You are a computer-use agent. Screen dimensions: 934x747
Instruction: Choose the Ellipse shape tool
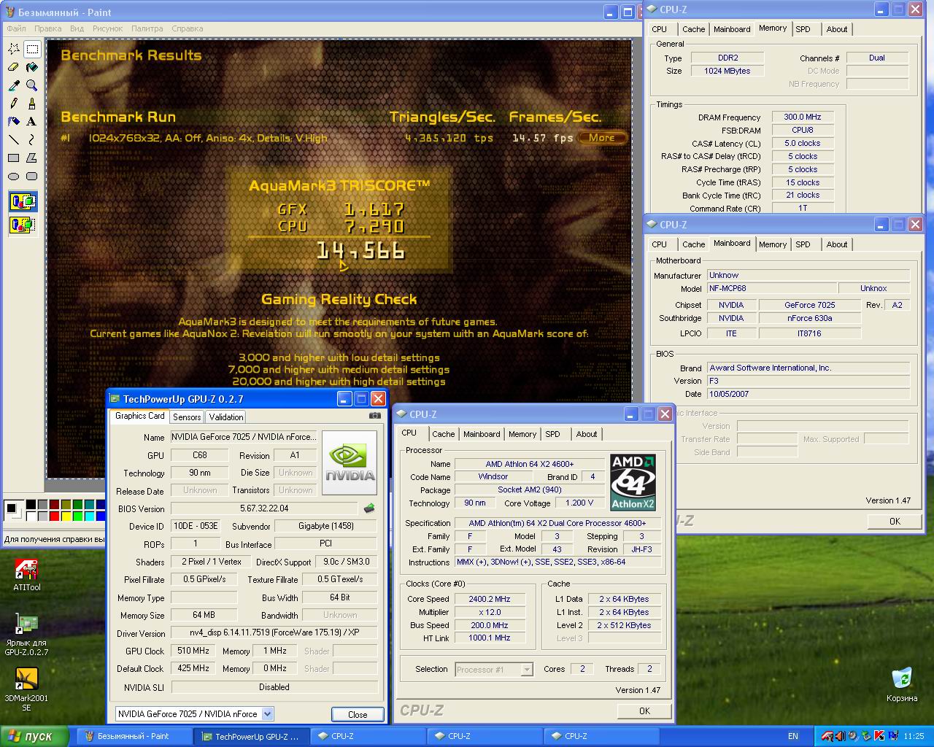tap(14, 176)
